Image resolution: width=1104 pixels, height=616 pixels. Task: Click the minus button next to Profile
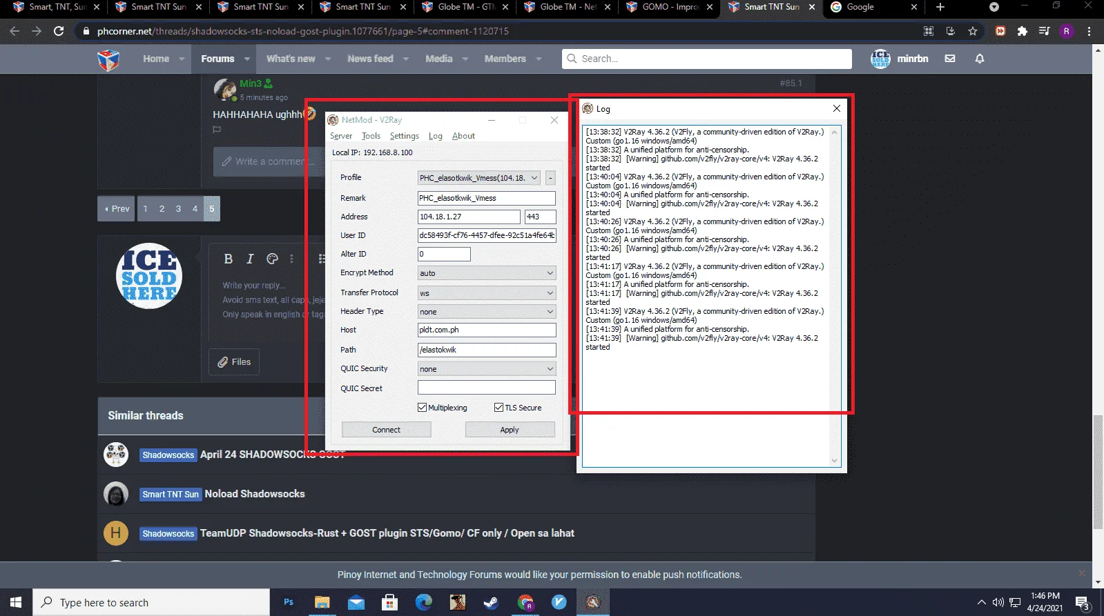tap(550, 178)
